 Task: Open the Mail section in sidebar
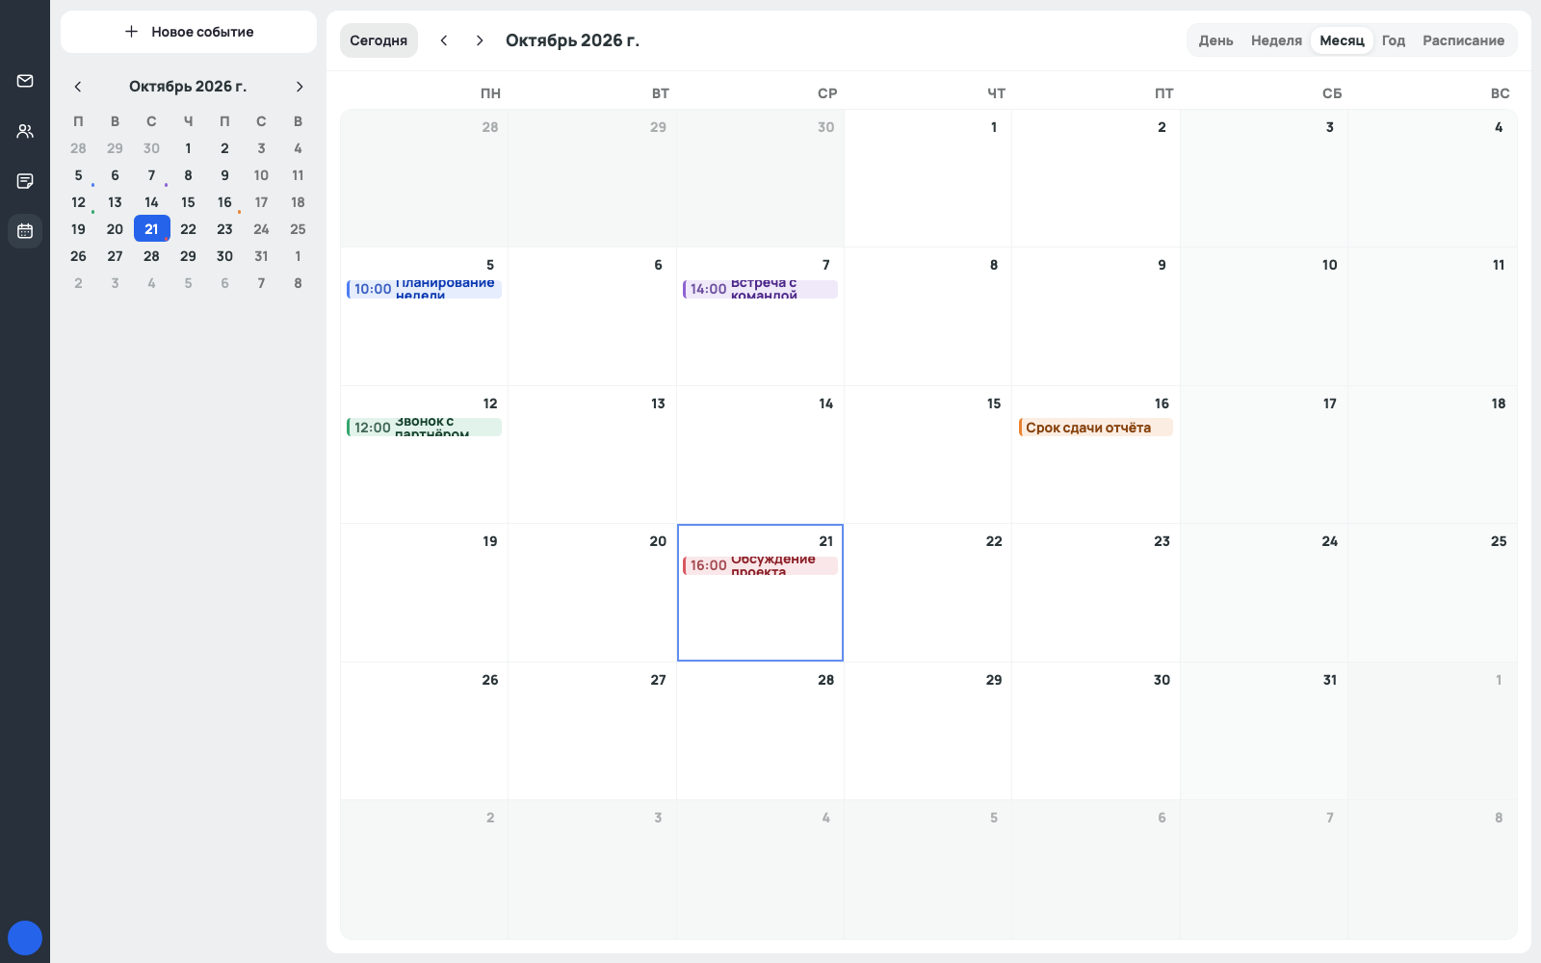(x=25, y=81)
